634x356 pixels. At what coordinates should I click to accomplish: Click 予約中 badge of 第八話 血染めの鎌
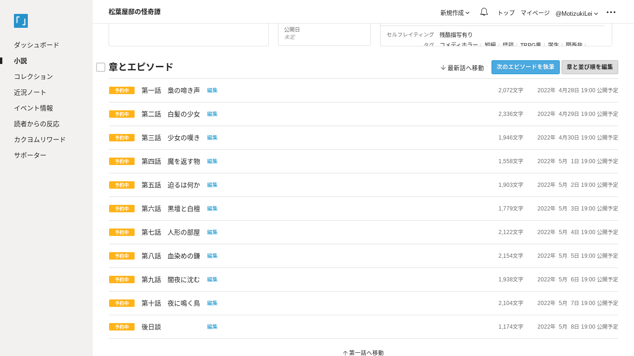pyautogui.click(x=122, y=256)
